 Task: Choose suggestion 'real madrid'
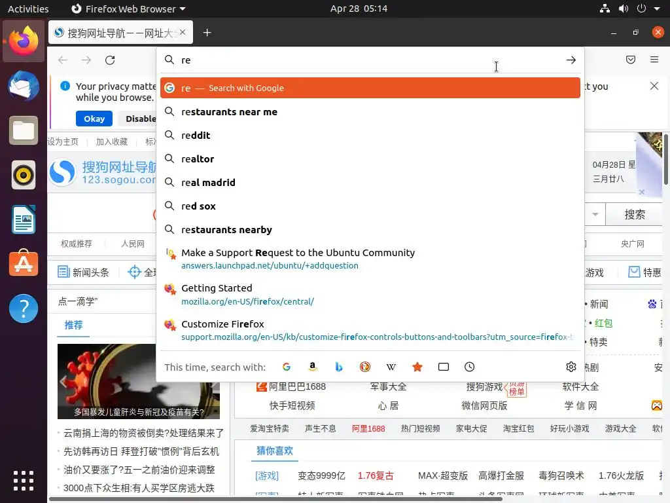pos(370,182)
